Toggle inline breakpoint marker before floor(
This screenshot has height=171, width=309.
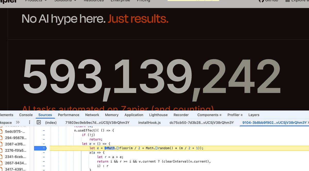tap(118, 148)
